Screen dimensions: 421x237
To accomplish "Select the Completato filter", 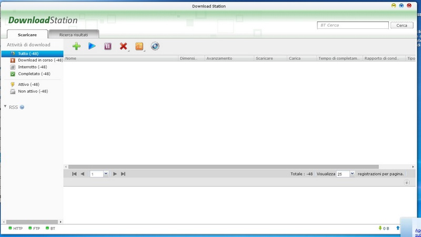I will tap(34, 74).
